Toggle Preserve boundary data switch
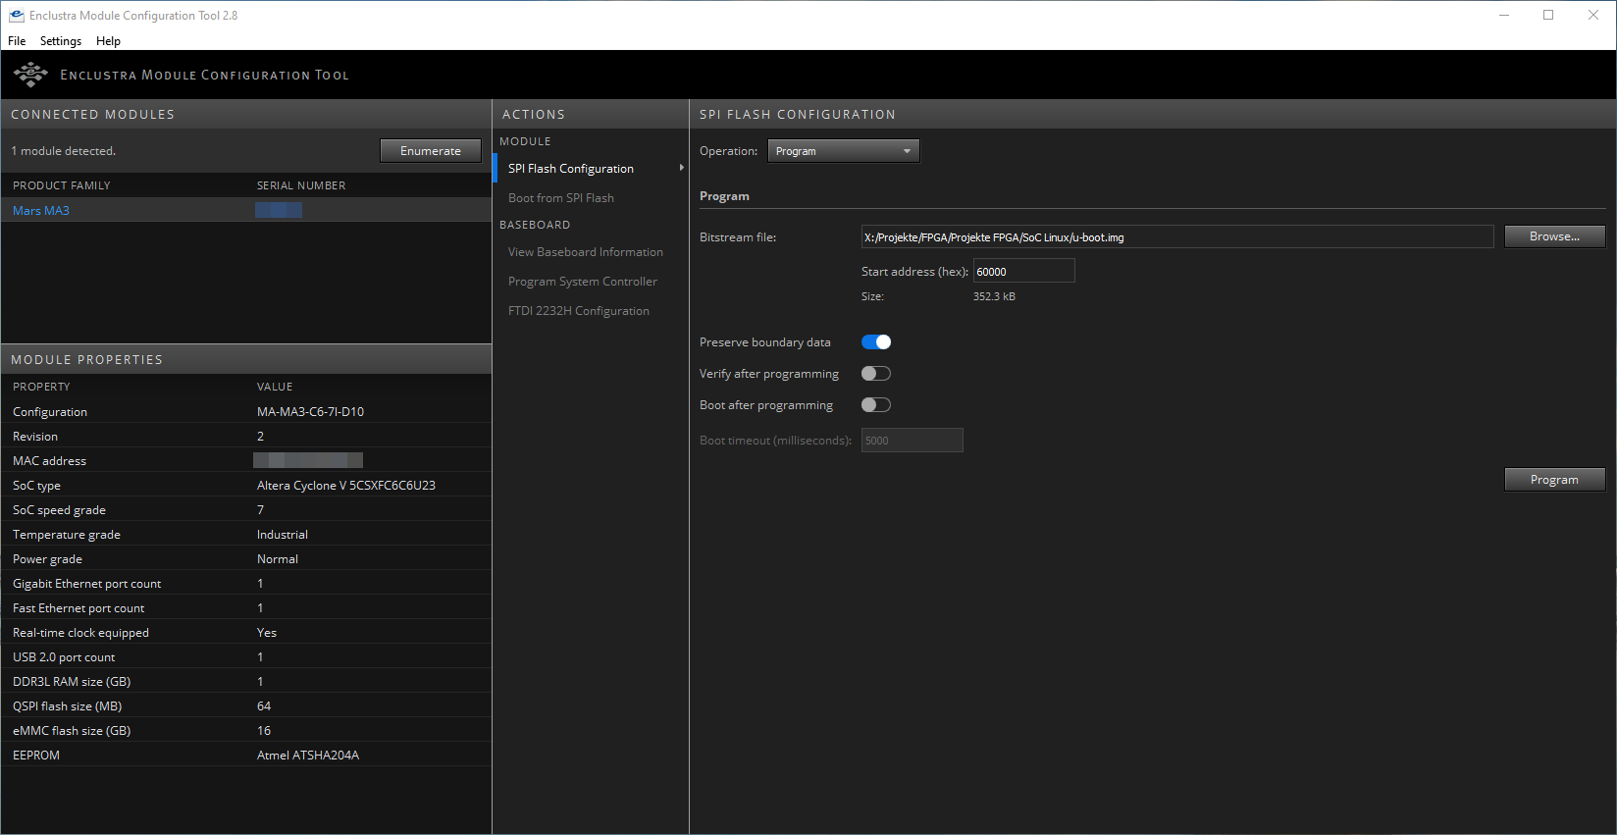 [876, 342]
